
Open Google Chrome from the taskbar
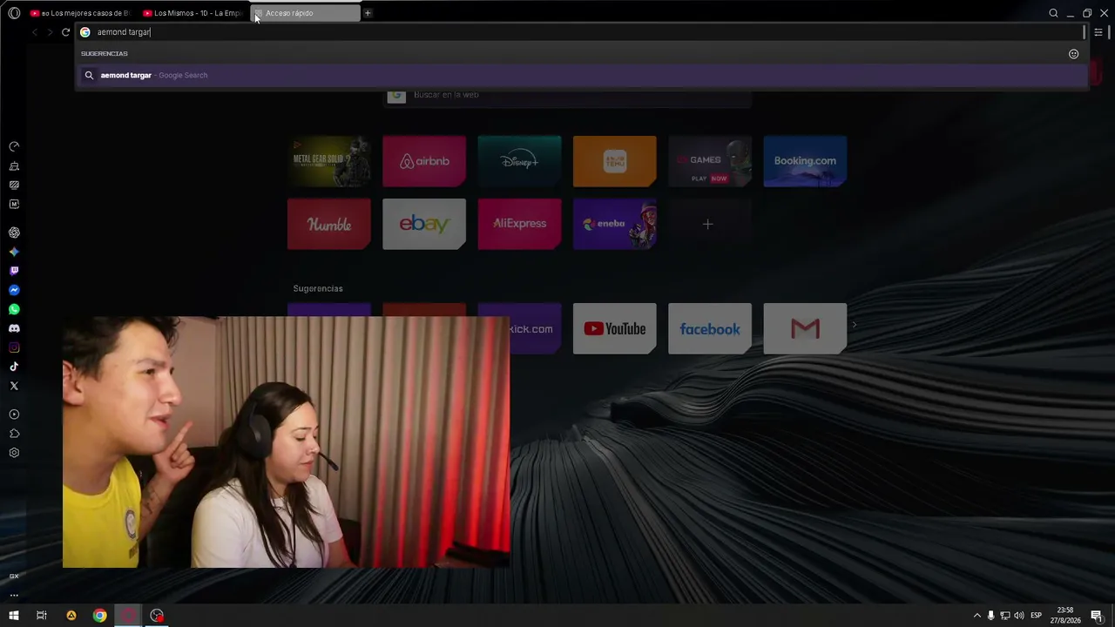point(100,616)
